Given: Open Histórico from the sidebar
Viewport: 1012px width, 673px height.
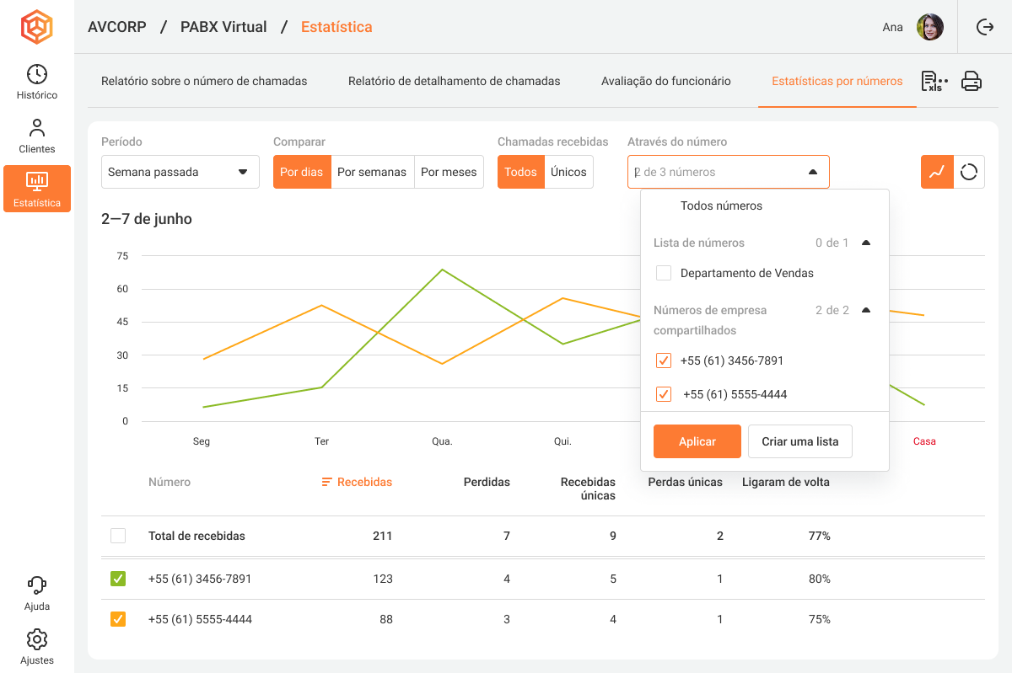Looking at the screenshot, I should click(x=37, y=83).
